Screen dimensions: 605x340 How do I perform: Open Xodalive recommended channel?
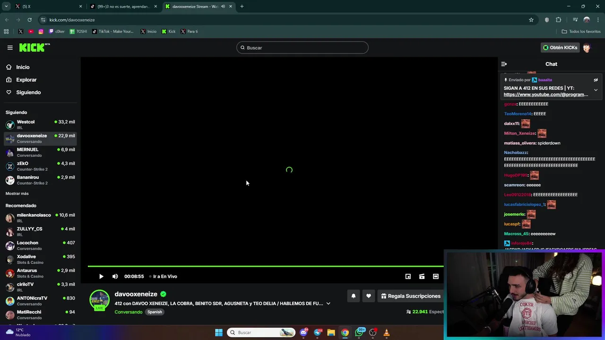pos(40,259)
